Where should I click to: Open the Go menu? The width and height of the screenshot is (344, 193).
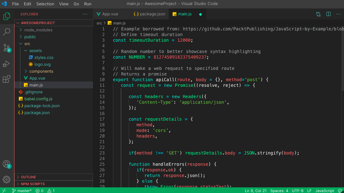click(x=76, y=4)
